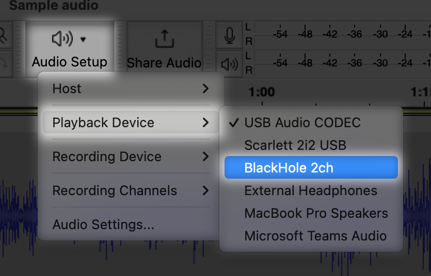Click the 1:00 mark on timeline ruler

(x=261, y=92)
